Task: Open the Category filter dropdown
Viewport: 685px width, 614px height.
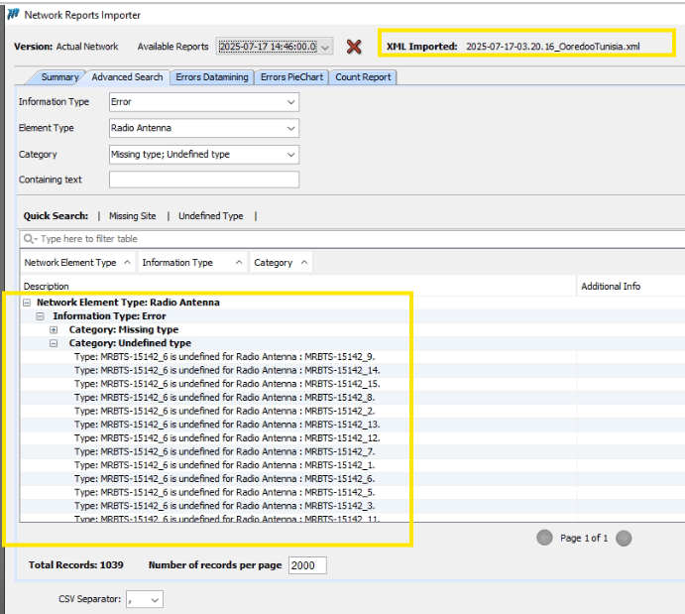Action: point(290,154)
